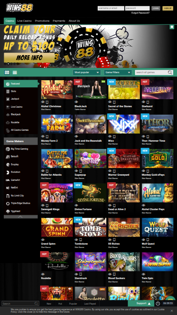This screenshot has width=177, height=315.
Task: Filter by Big Time Gaming maker
Action: pyautogui.click(x=21, y=149)
